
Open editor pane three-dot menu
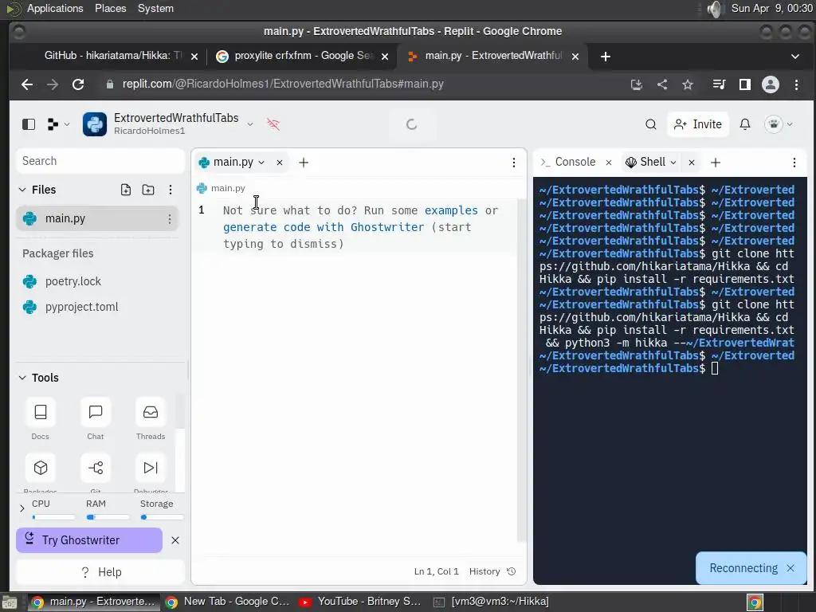coord(514,163)
